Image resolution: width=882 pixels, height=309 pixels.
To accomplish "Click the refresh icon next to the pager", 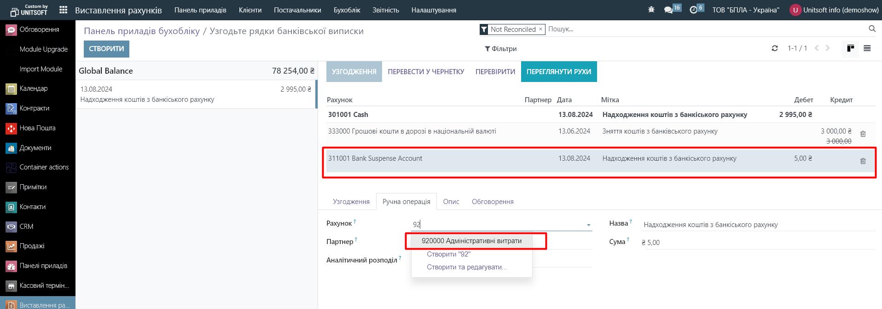I will pos(775,48).
